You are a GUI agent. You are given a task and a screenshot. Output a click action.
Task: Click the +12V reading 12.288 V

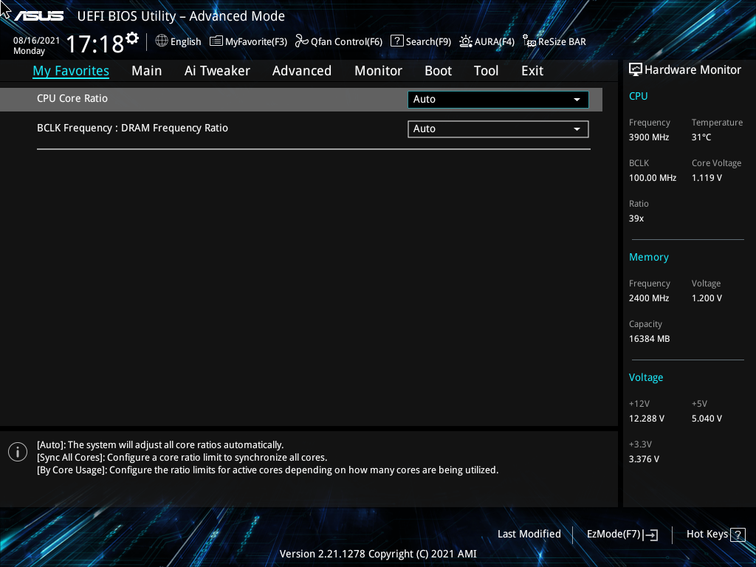(647, 418)
